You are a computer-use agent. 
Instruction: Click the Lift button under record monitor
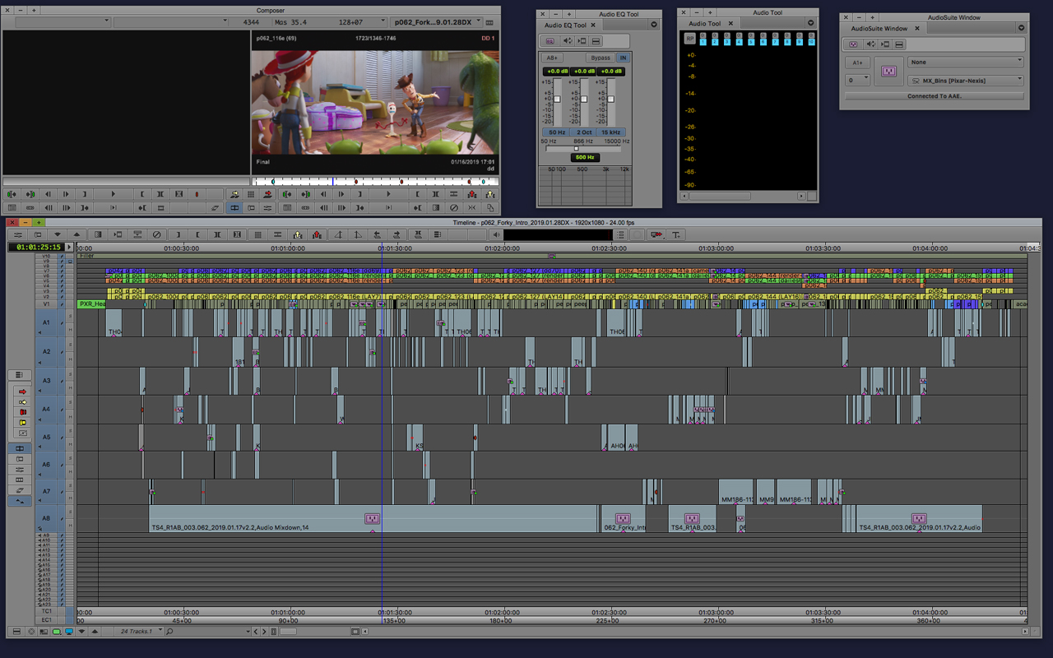click(472, 194)
